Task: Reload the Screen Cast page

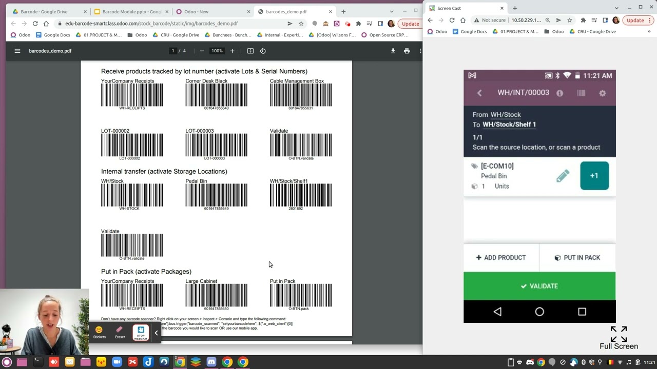Action: (x=452, y=20)
